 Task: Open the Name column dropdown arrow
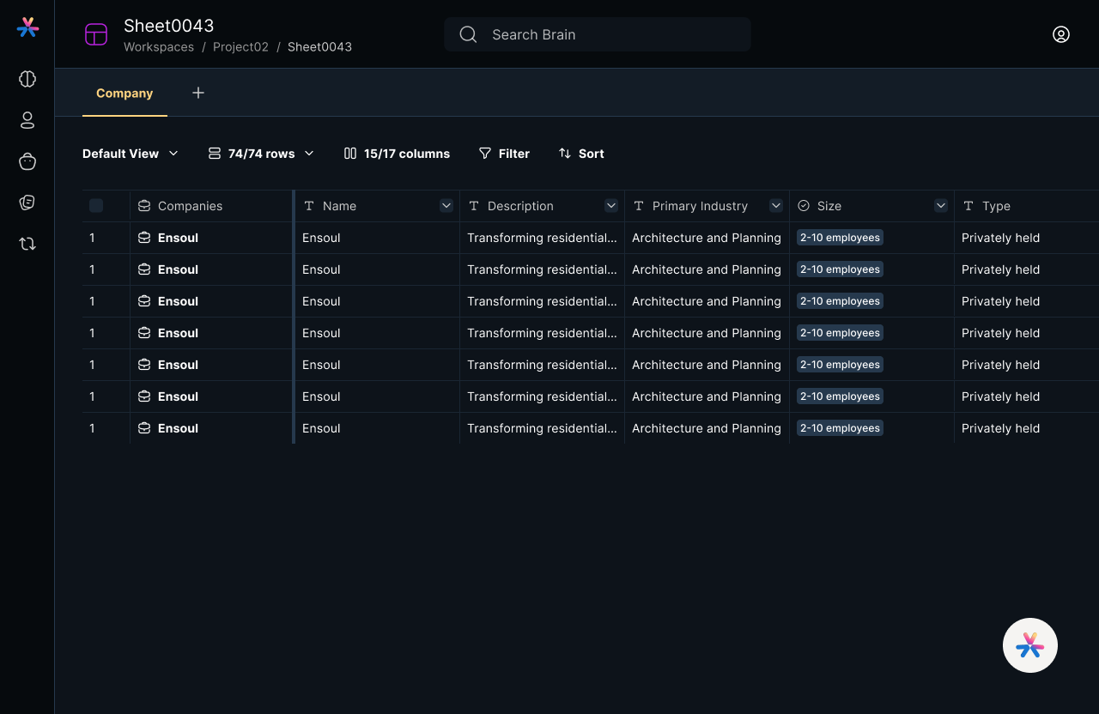coord(446,206)
